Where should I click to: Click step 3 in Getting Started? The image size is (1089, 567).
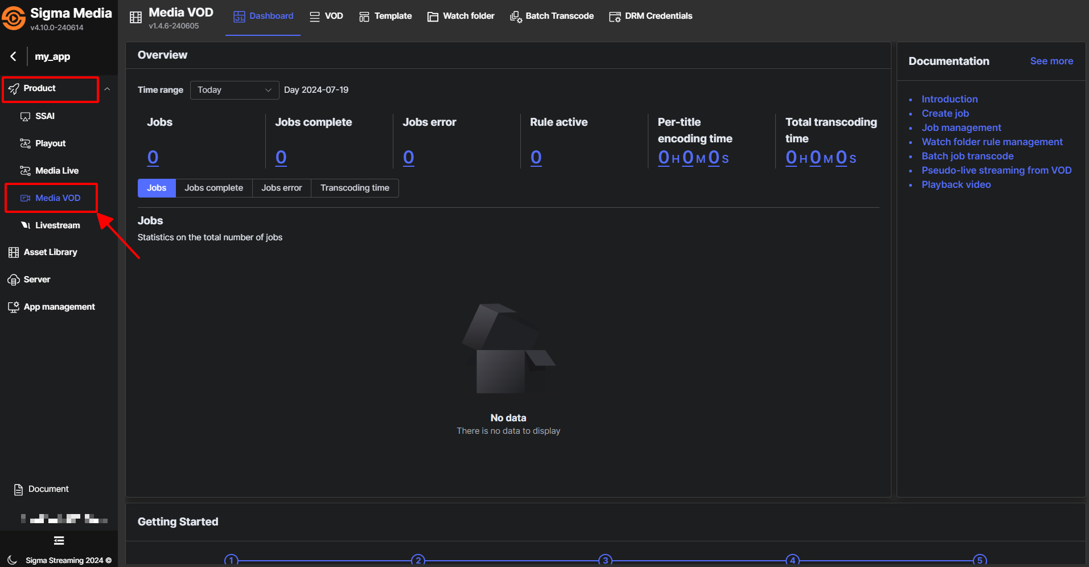pos(605,560)
